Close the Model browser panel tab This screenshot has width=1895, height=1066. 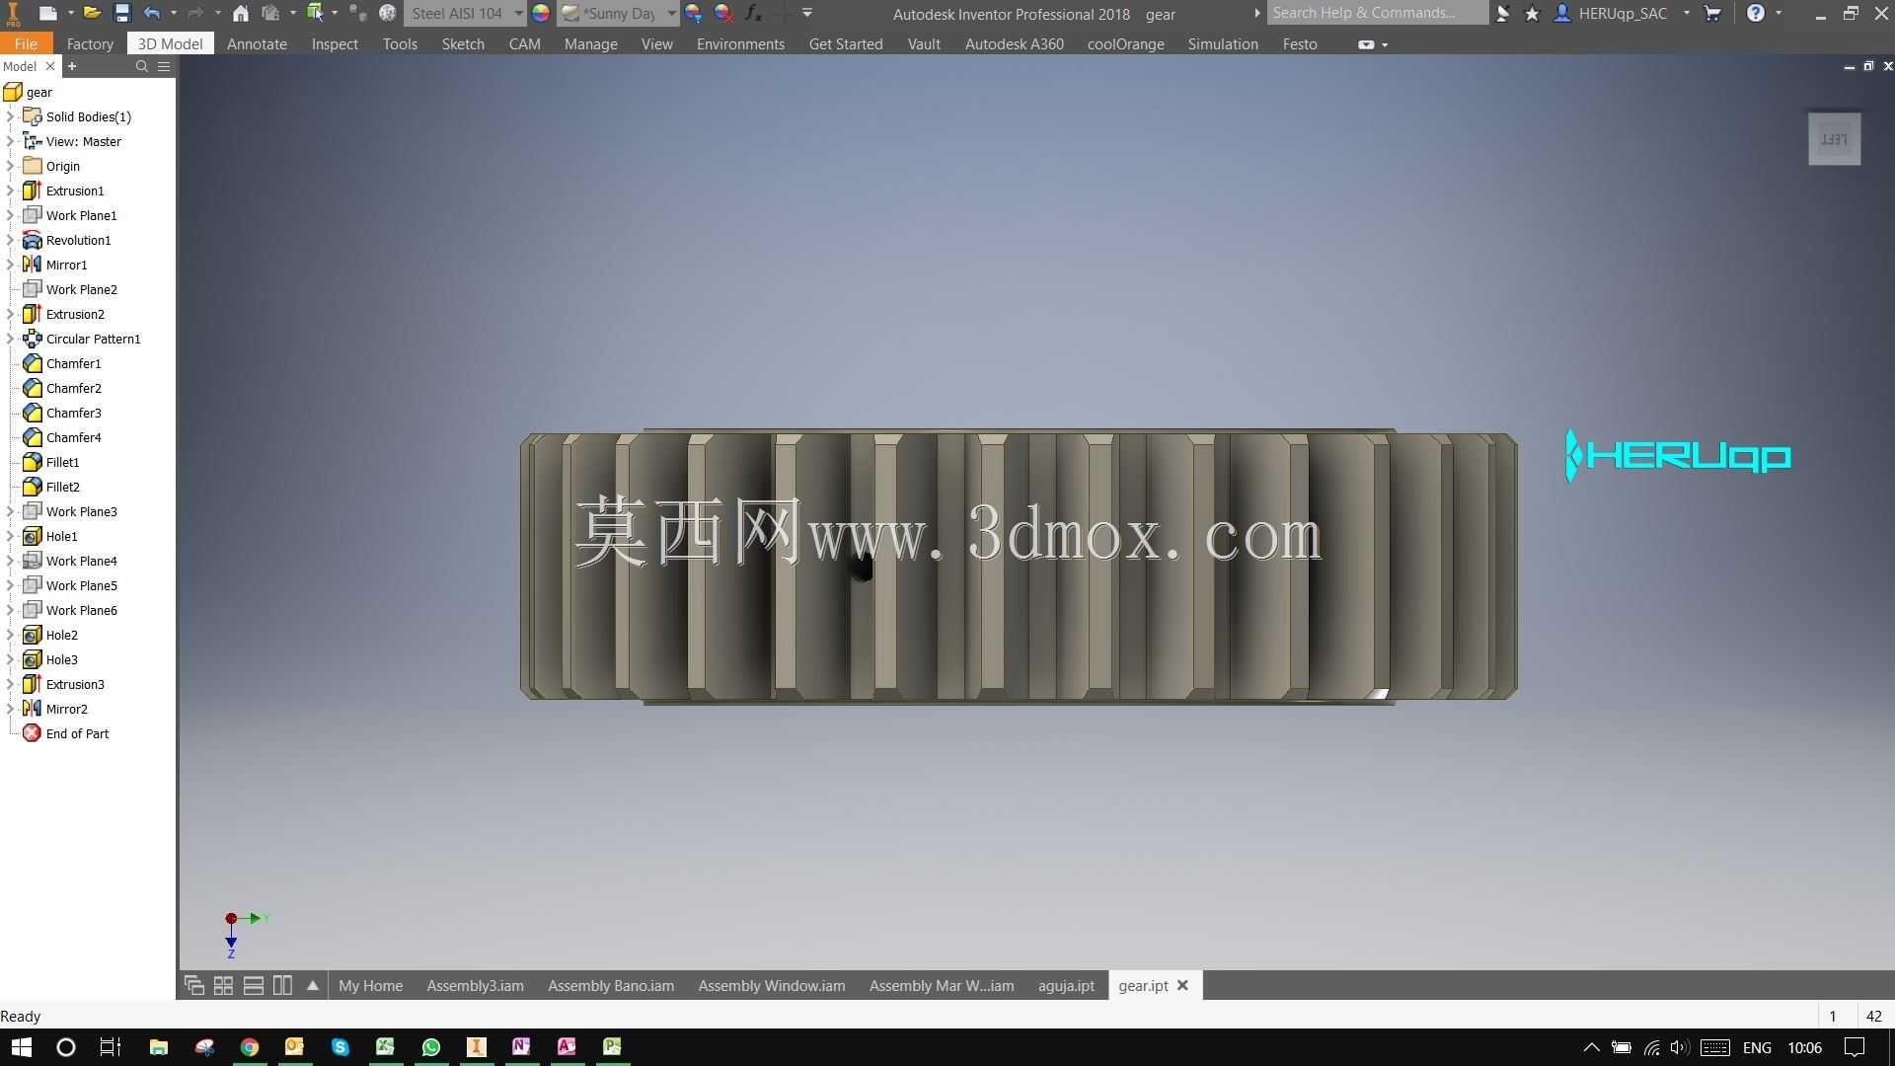(50, 66)
